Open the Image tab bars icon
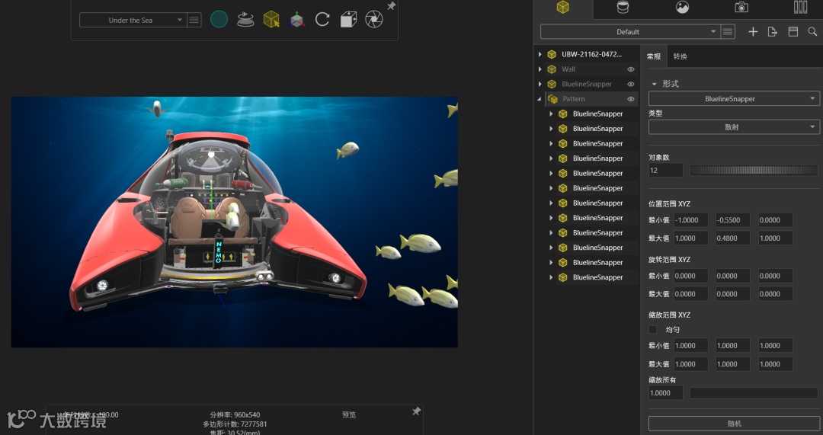The height and width of the screenshot is (435, 823). click(x=800, y=8)
